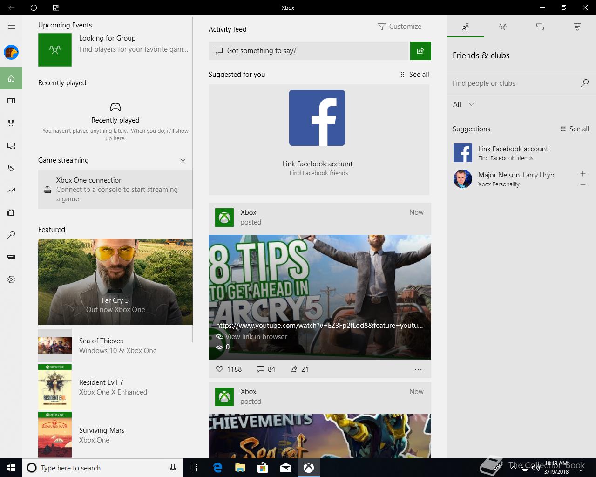Click the Refresh icon in title bar
Viewport: 596px width, 477px height.
34,7
